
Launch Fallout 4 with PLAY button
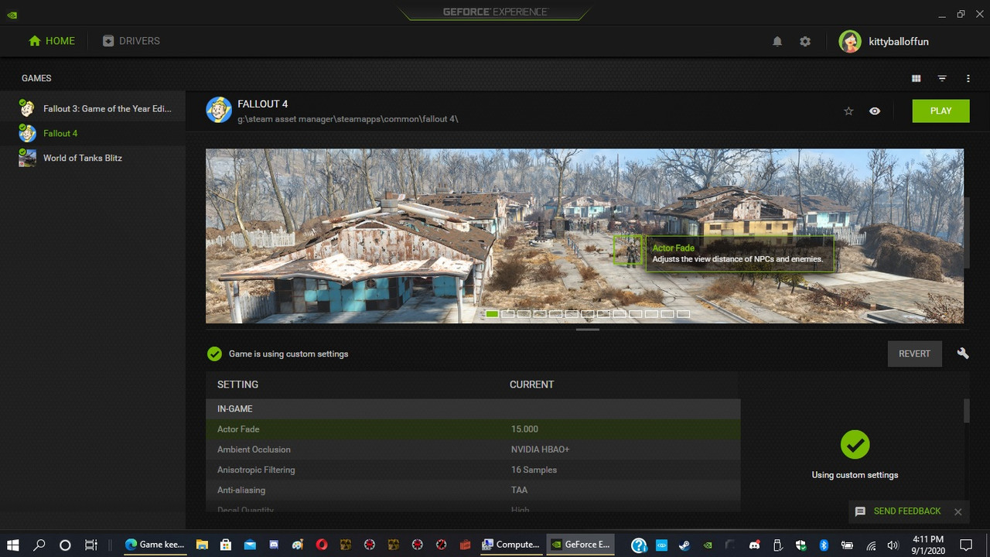click(x=940, y=111)
